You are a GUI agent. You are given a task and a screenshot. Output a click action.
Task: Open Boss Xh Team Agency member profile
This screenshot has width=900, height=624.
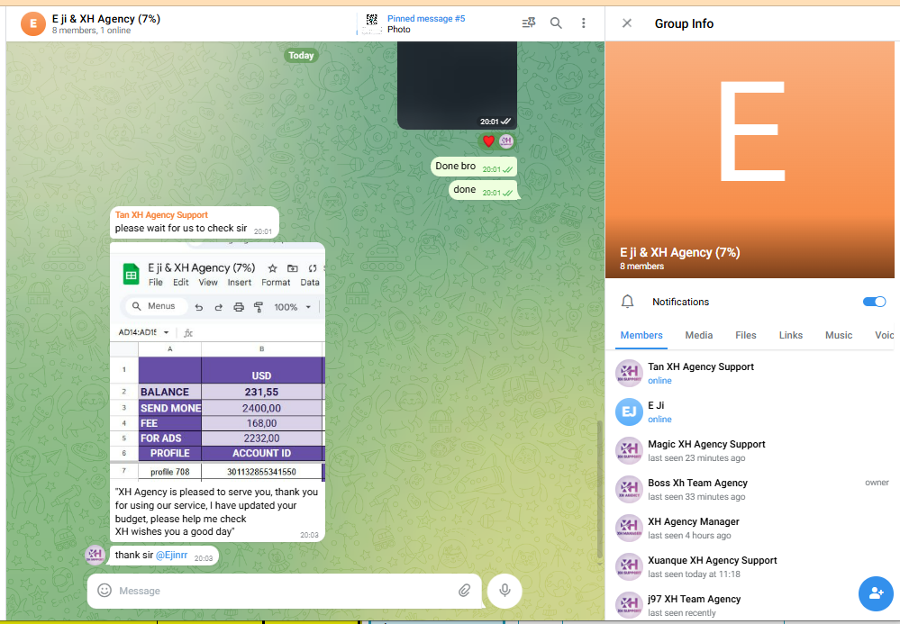click(x=697, y=489)
